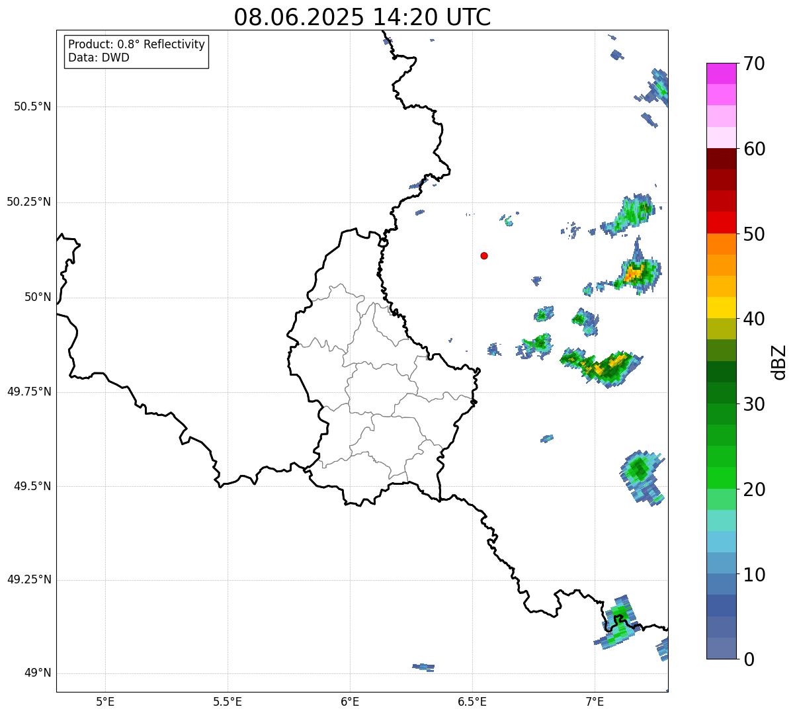The image size is (795, 715).
Task: Click the red dot marker on the map
Action: pyautogui.click(x=484, y=255)
